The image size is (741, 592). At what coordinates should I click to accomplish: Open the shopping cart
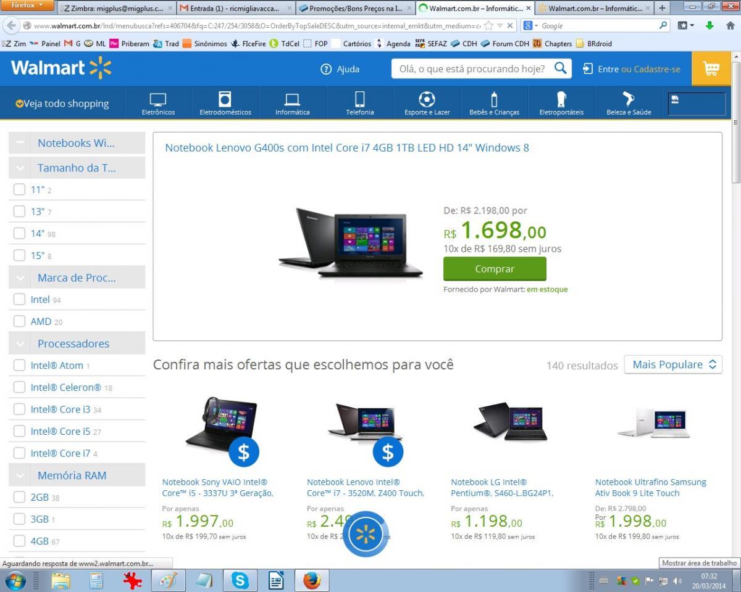tap(711, 68)
